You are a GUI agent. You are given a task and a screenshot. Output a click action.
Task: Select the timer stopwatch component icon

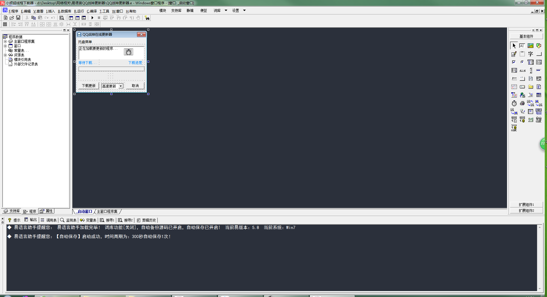coord(514,103)
